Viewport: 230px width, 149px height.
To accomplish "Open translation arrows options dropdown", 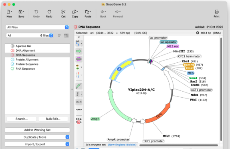I will tap(81, 67).
